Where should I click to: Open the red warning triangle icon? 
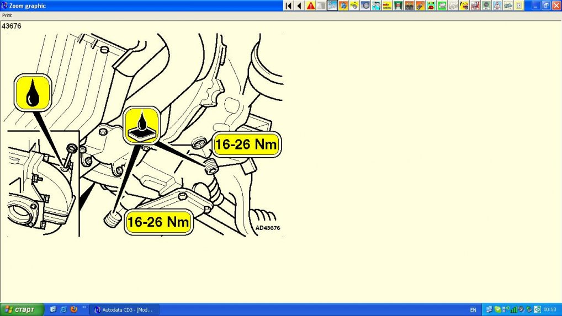[311, 6]
